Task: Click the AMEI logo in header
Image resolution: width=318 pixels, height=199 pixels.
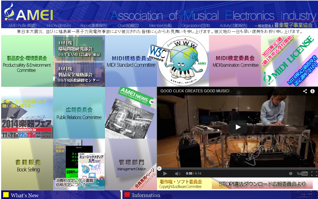Action: pyautogui.click(x=28, y=12)
